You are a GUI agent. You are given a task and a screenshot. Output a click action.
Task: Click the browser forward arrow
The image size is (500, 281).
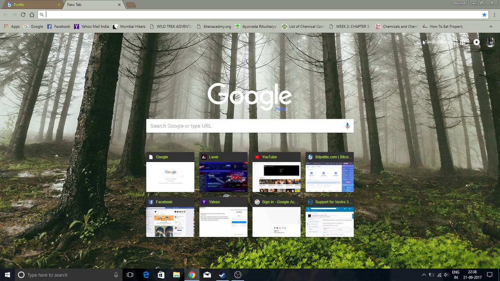point(14,14)
